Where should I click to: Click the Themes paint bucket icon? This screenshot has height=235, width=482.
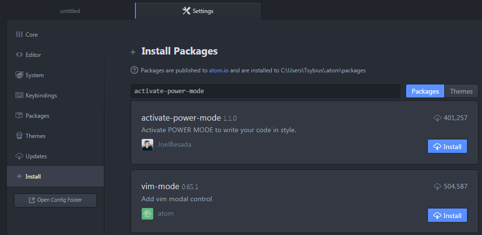[x=19, y=136]
